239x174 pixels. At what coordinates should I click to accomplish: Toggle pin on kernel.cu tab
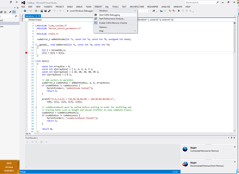point(36,16)
